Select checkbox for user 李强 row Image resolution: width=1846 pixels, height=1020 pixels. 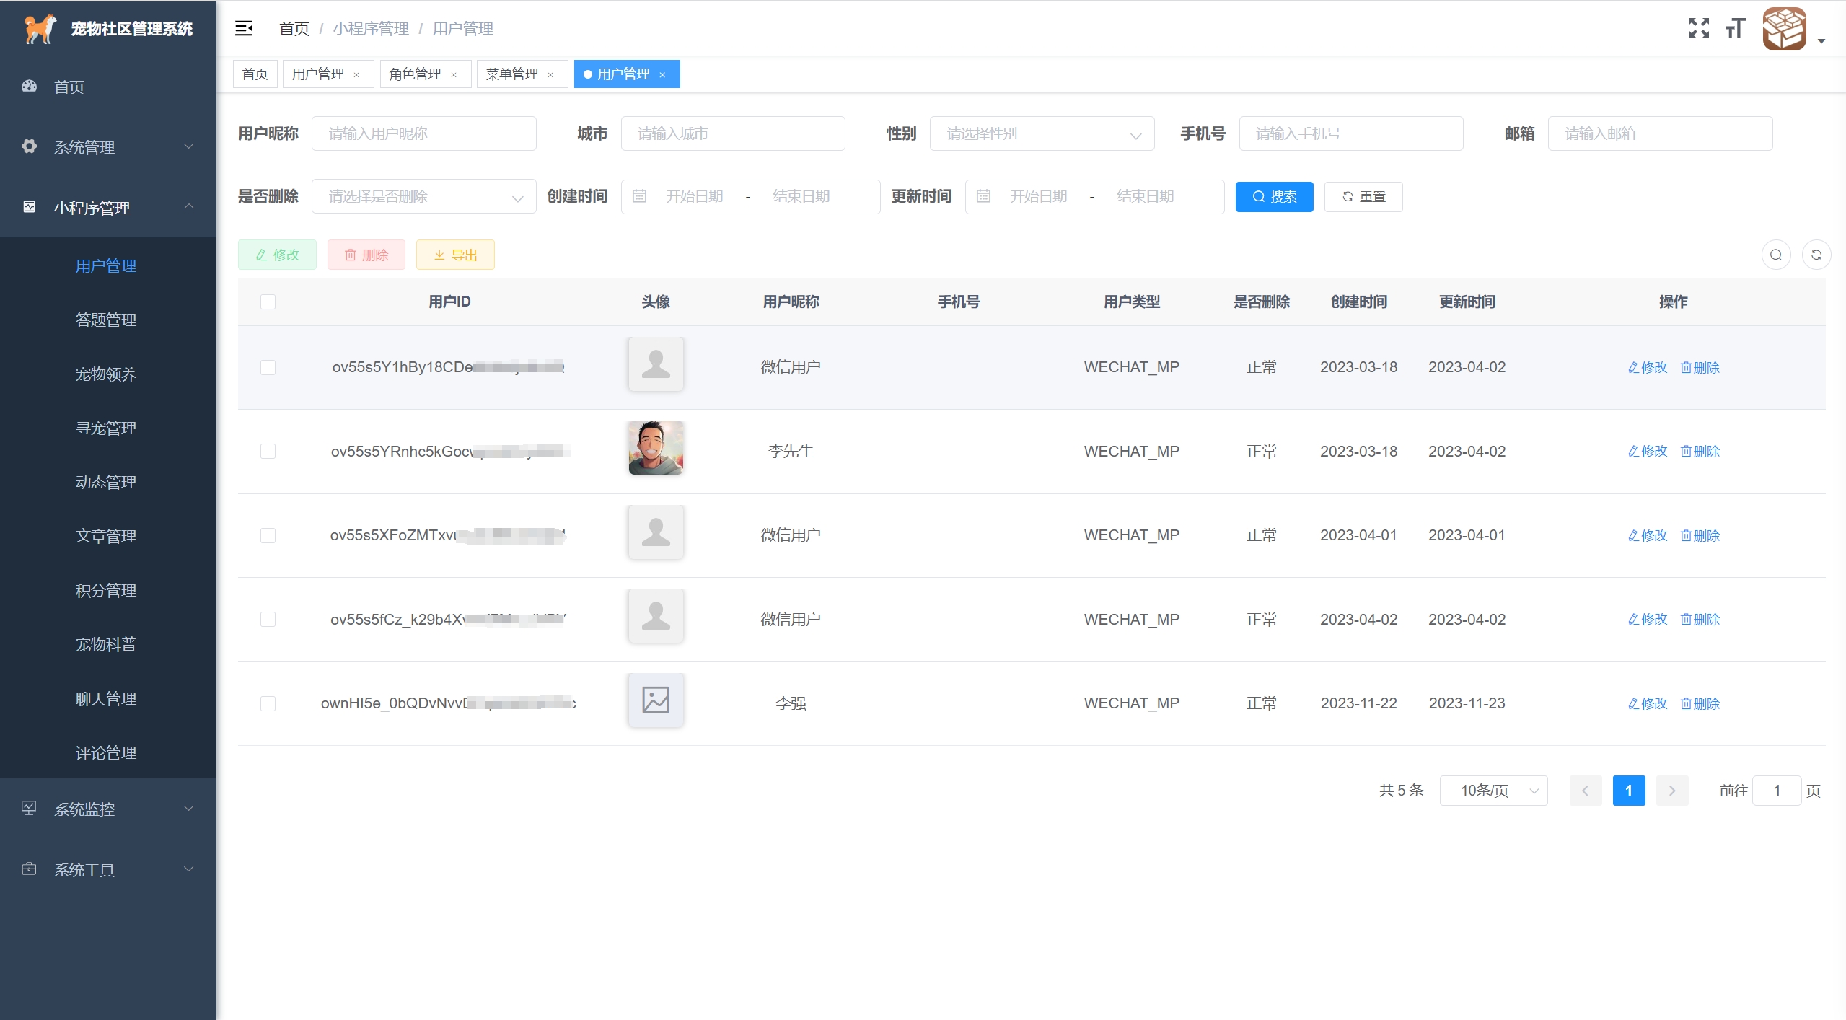point(268,703)
